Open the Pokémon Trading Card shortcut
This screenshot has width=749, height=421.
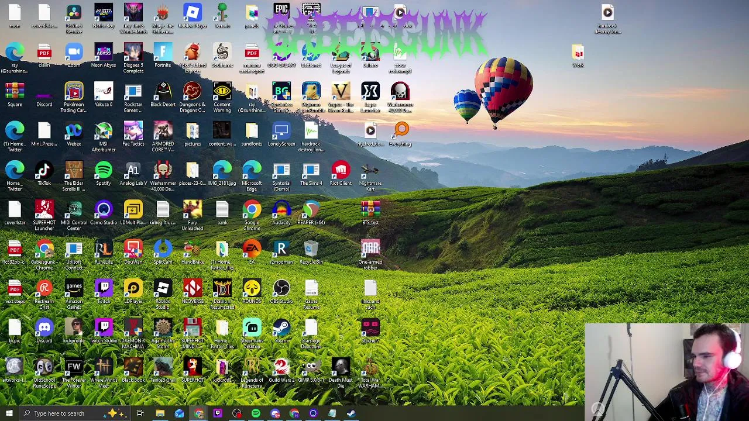click(74, 97)
